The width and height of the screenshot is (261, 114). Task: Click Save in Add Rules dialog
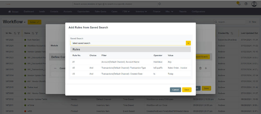coord(187,90)
